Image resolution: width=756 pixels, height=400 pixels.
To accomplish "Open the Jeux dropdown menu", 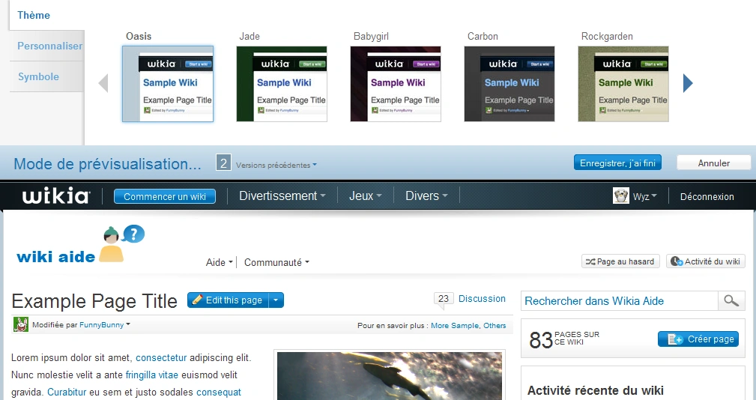I will pos(365,196).
